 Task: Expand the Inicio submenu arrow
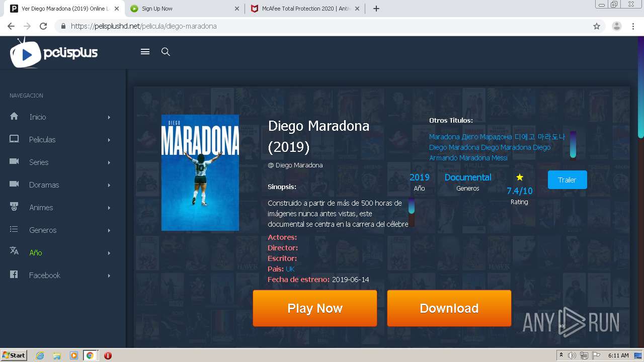(x=109, y=117)
